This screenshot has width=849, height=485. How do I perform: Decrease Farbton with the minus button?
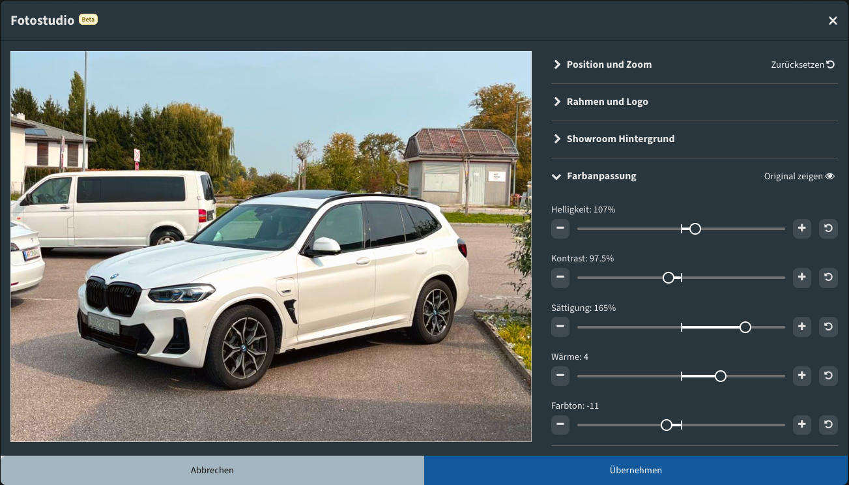(560, 425)
